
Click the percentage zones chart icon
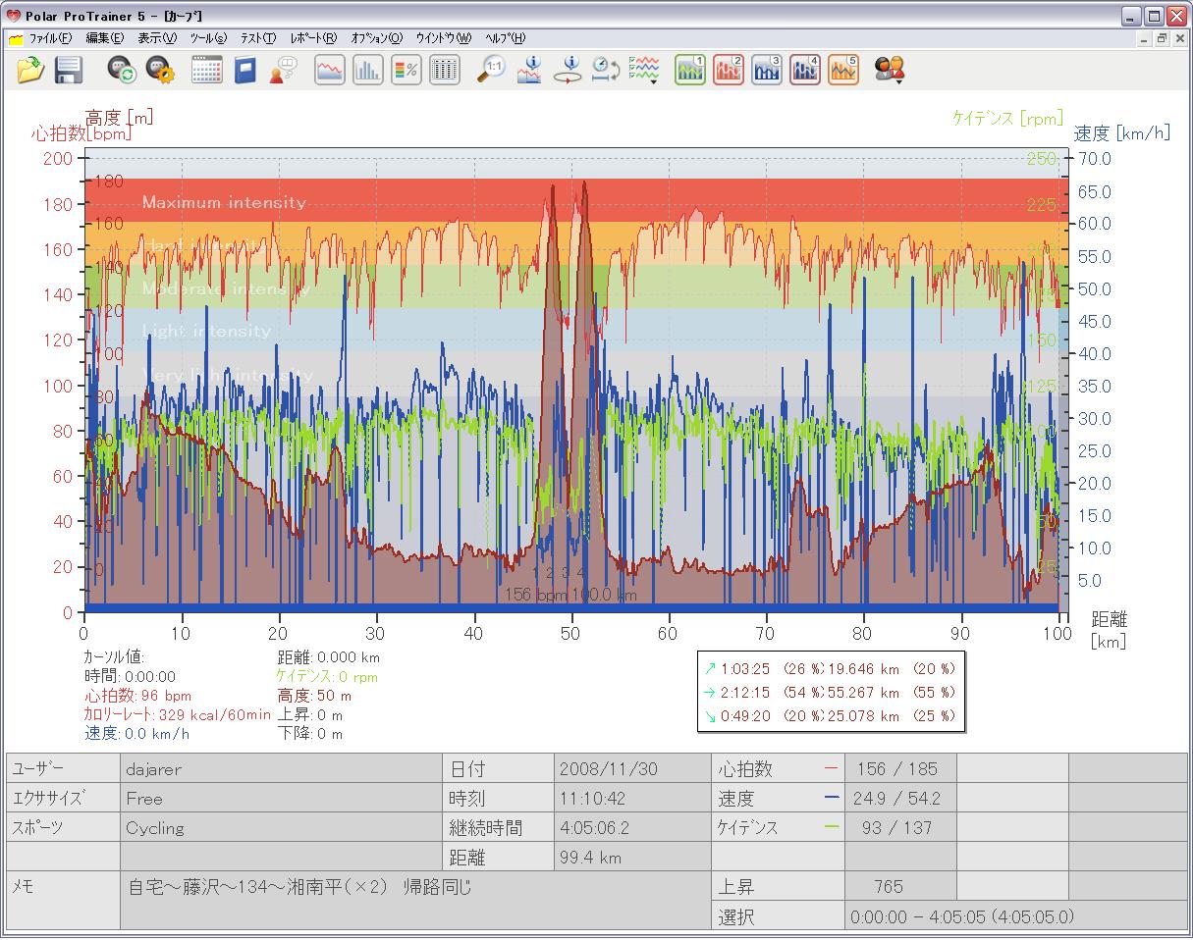tap(407, 70)
